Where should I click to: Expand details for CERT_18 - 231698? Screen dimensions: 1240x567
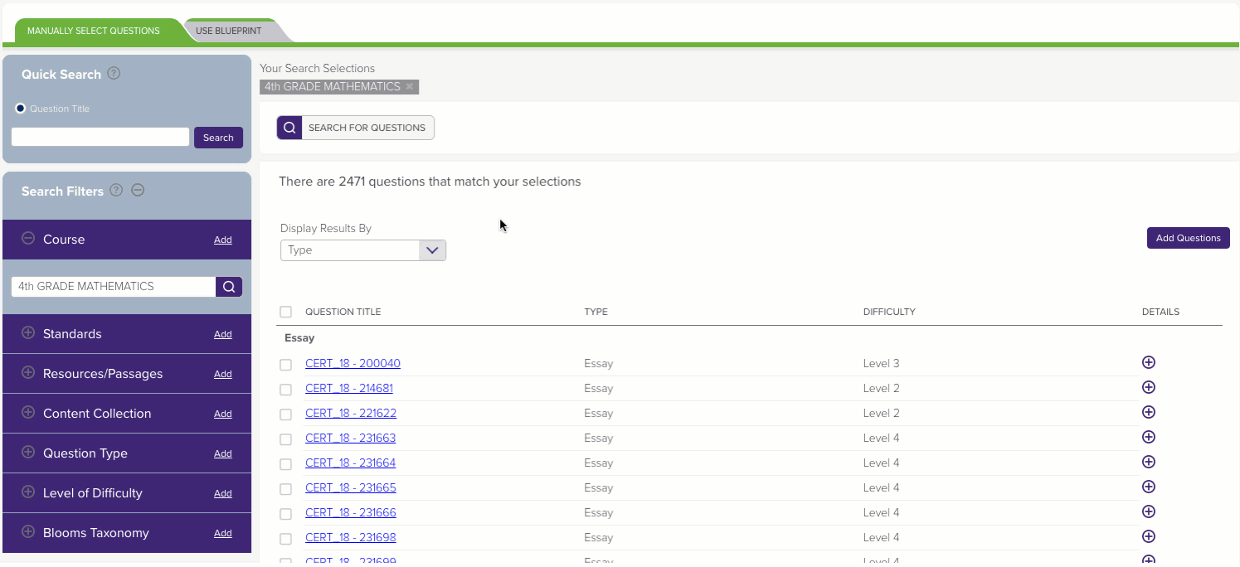[1149, 536]
